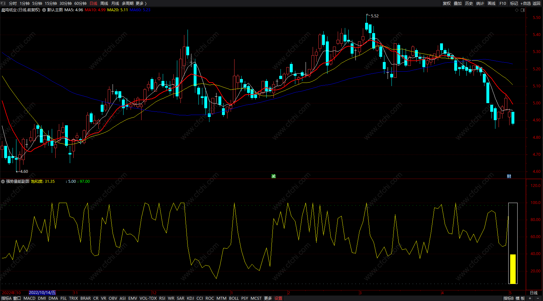
Task: Toggle the 复权 price adjustment option
Action: 446,3
